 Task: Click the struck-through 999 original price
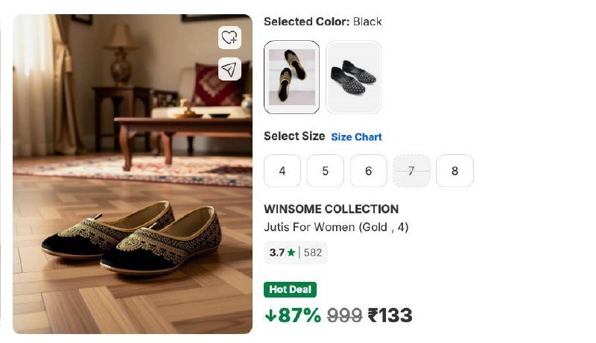[345, 315]
